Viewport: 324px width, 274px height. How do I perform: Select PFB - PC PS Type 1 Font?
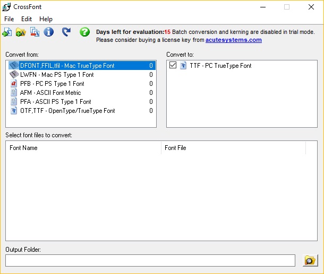52,84
